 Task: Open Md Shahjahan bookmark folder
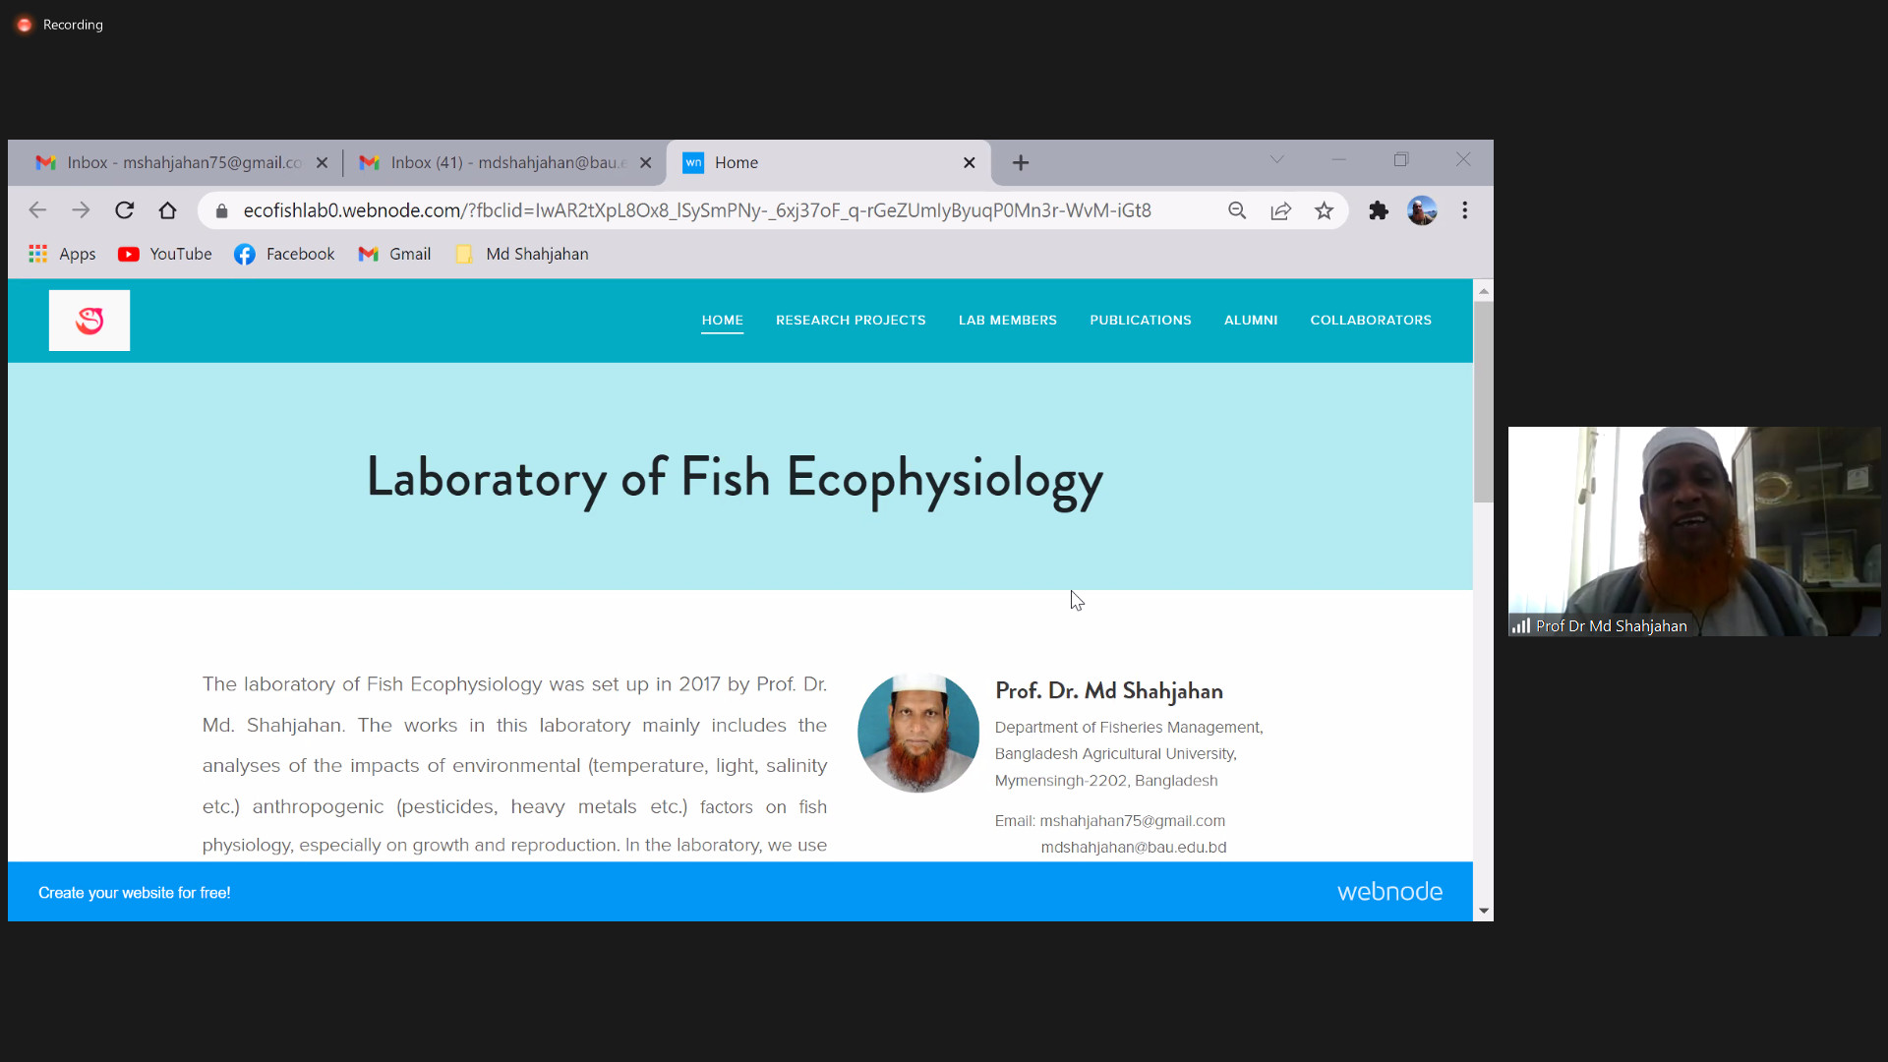523,254
